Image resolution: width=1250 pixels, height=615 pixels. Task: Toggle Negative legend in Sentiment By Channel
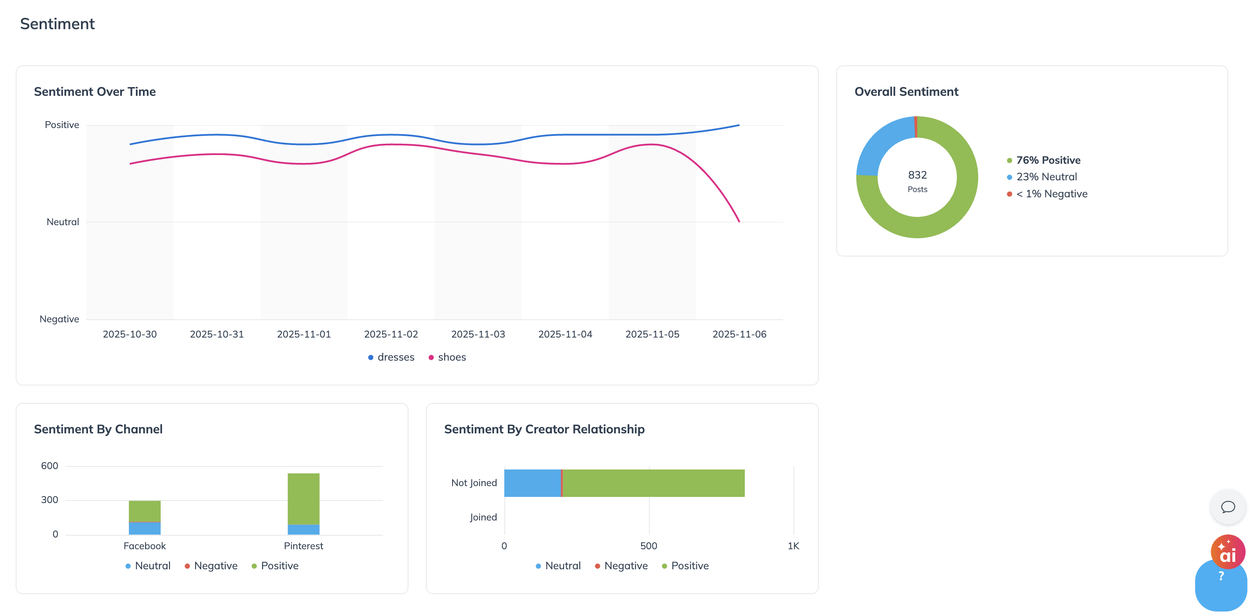211,566
